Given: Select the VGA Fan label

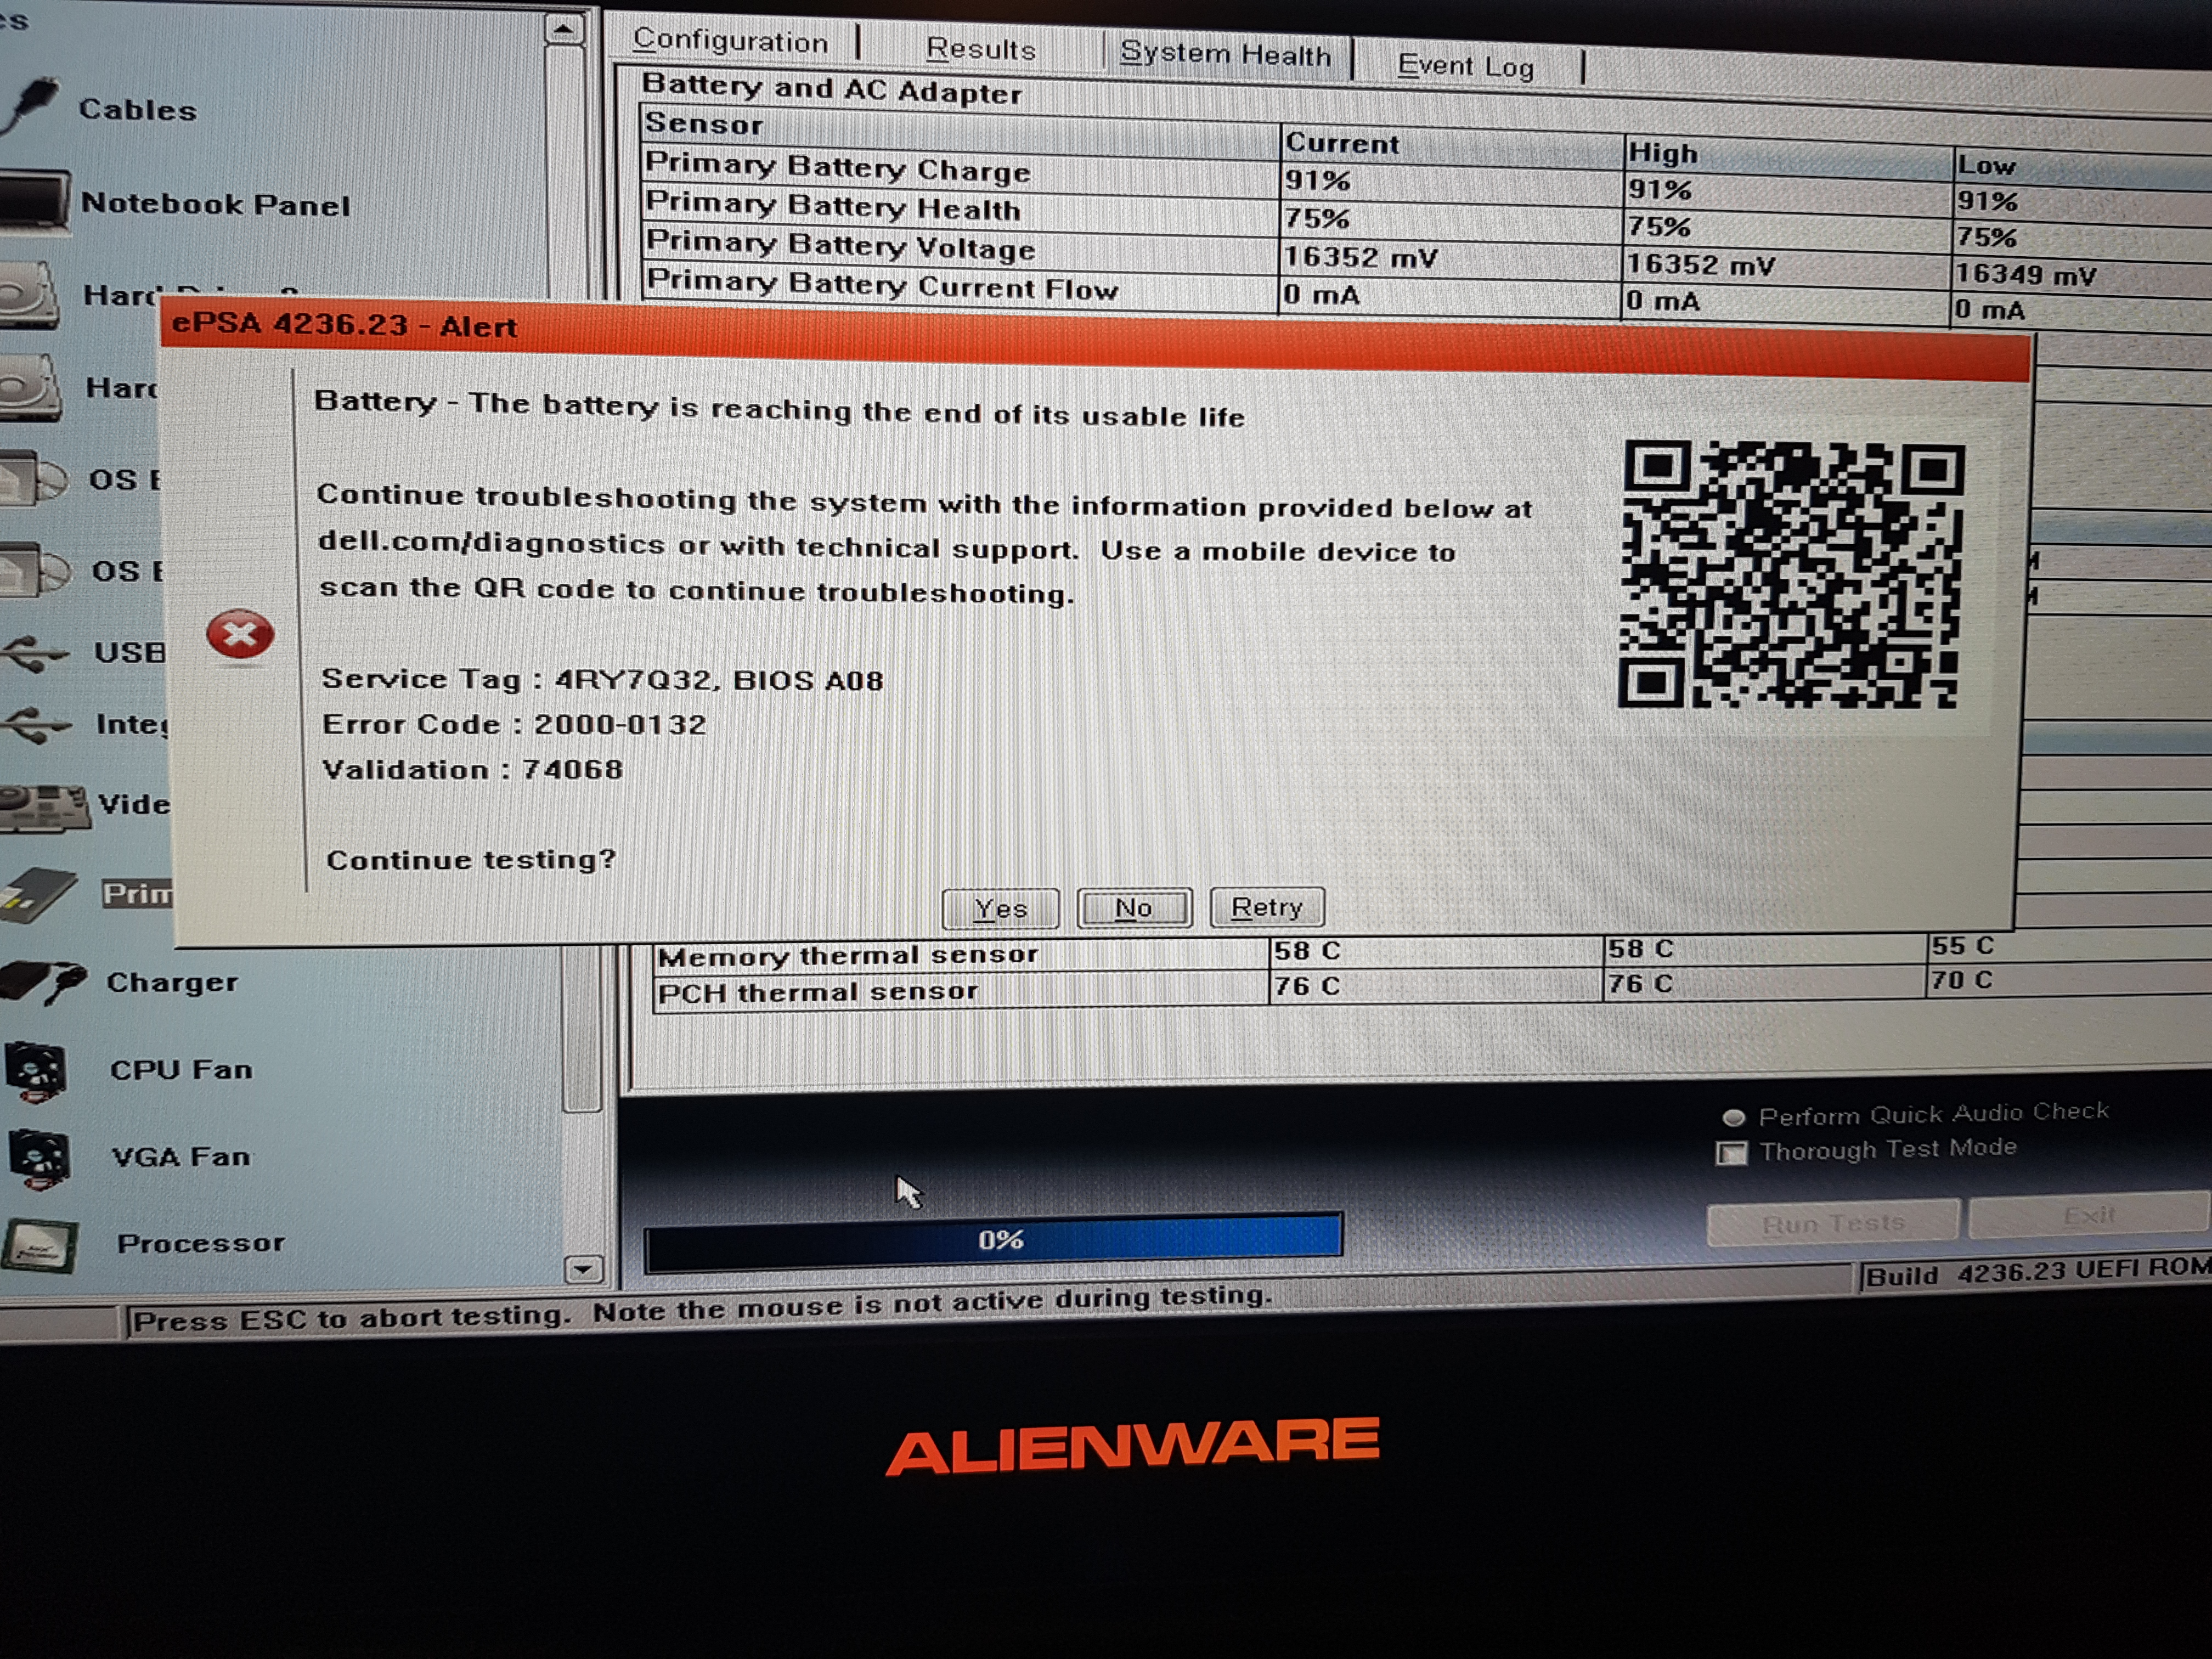Looking at the screenshot, I should pos(181,1157).
